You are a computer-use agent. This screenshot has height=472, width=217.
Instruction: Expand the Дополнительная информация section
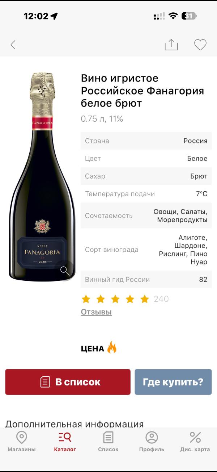tap(75, 424)
